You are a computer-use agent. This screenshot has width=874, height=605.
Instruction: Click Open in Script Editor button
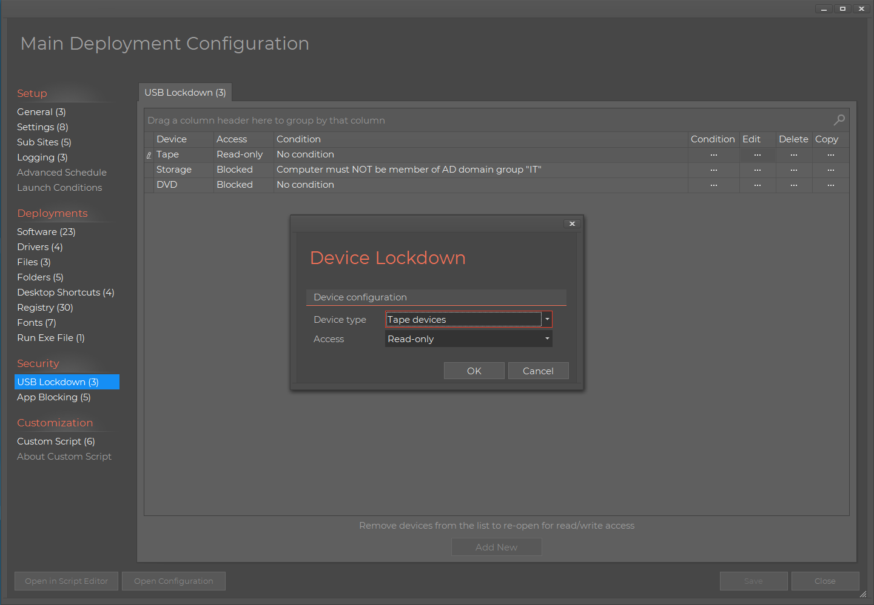[x=67, y=581]
